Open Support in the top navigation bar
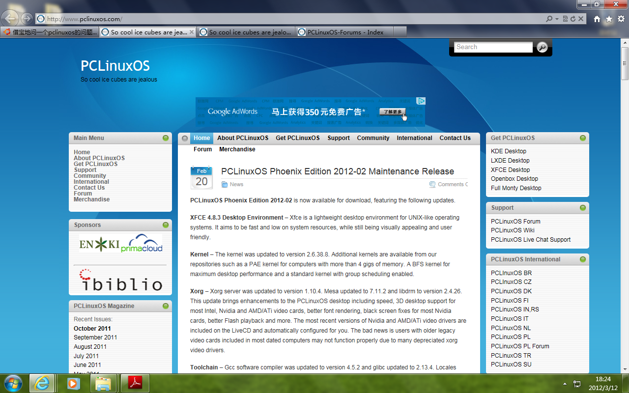This screenshot has width=629, height=393. pyautogui.click(x=339, y=138)
